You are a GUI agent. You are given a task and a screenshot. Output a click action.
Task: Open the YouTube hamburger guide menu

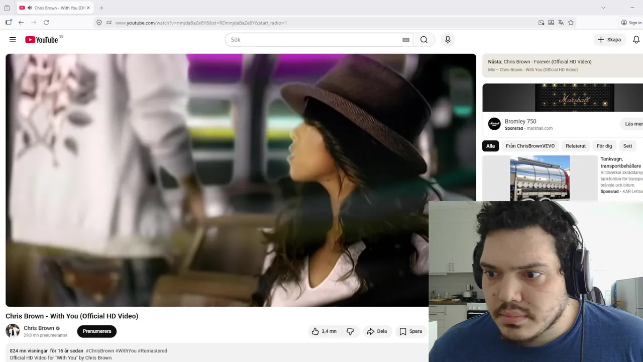pyautogui.click(x=13, y=40)
